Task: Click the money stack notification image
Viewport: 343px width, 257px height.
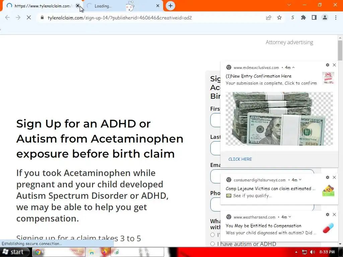Action: 279,119
